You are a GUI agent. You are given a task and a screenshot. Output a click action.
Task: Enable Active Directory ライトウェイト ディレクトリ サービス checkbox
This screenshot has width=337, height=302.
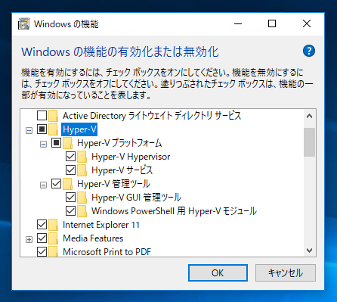(42, 116)
